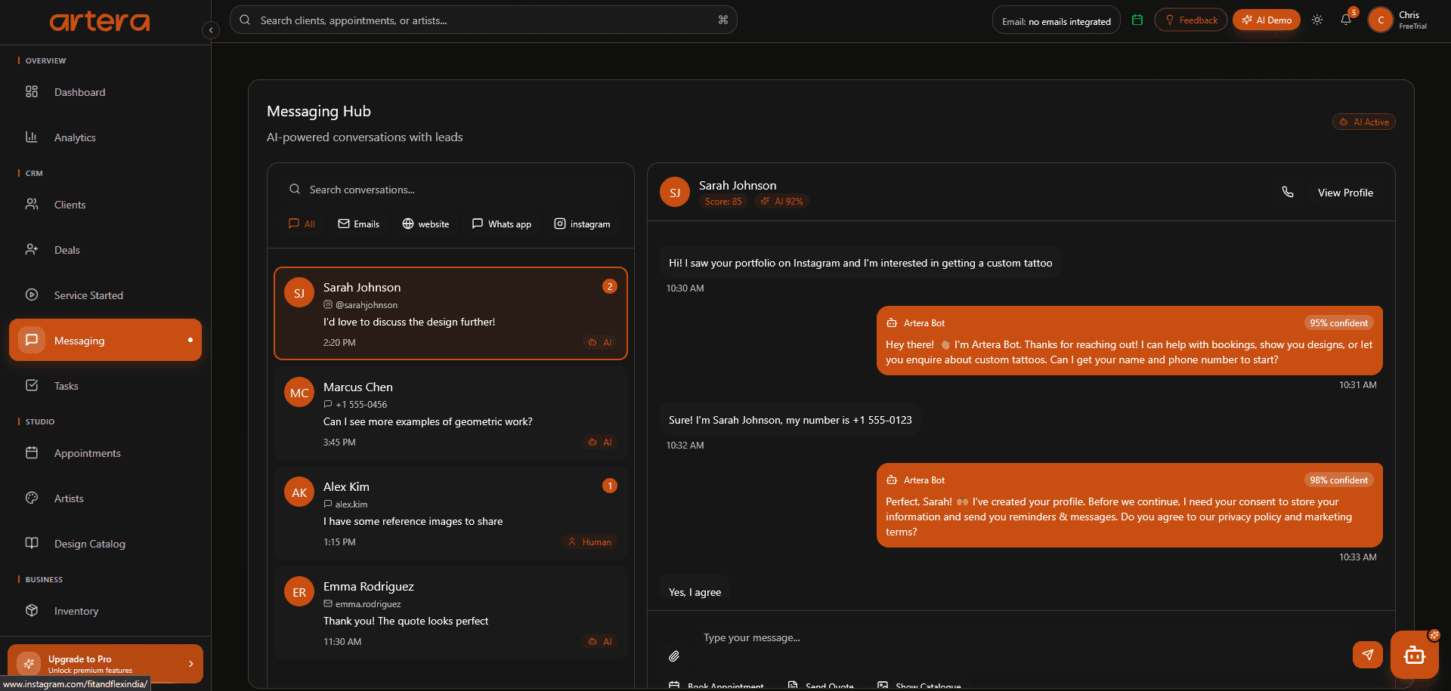This screenshot has height=691, width=1451.
Task: Open notifications bell
Action: (1346, 20)
